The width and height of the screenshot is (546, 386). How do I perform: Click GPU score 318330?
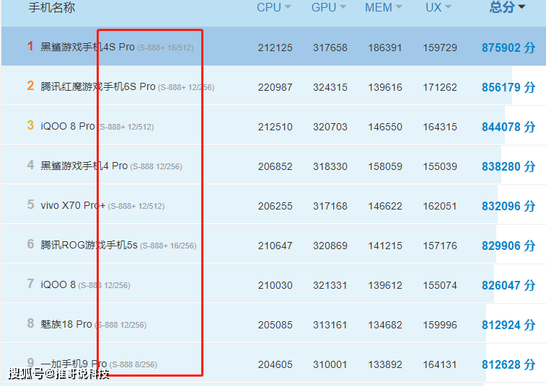click(330, 166)
